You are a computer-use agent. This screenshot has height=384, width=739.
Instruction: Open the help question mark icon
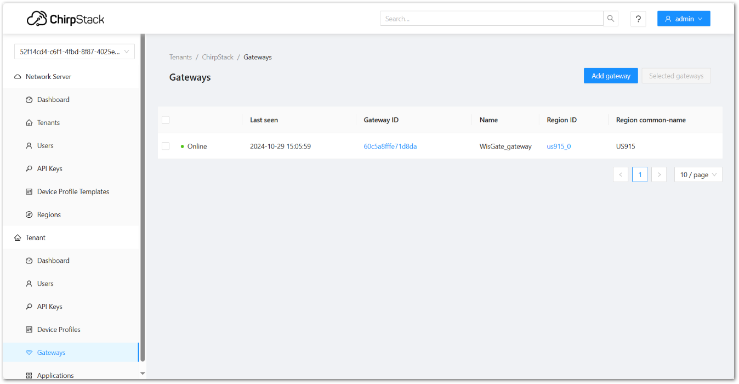[x=638, y=19]
